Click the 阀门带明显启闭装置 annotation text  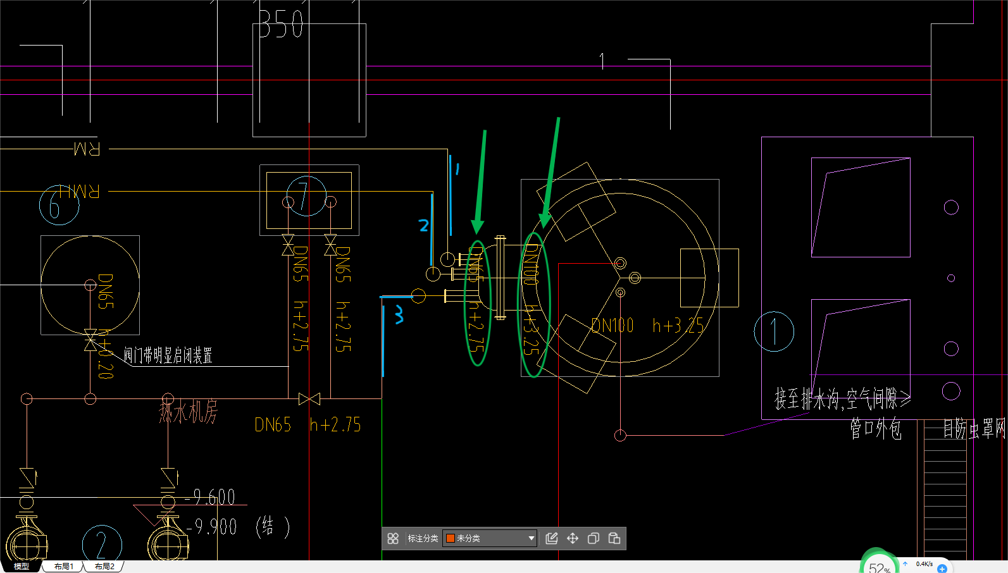tap(168, 355)
